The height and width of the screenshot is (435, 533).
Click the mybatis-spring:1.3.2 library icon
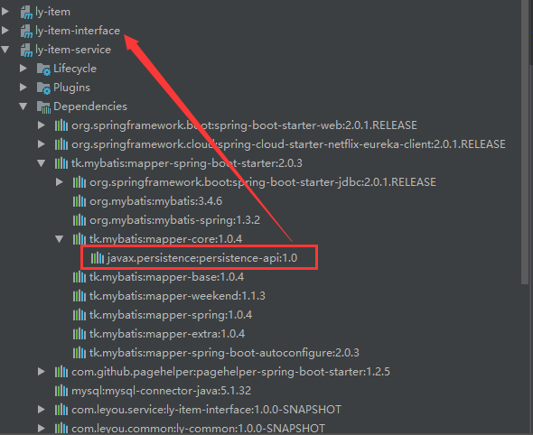[79, 220]
